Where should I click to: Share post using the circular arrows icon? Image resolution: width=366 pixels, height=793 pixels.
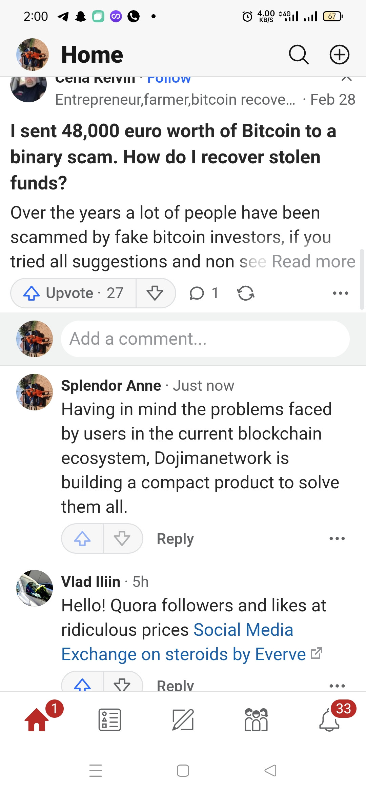click(246, 293)
